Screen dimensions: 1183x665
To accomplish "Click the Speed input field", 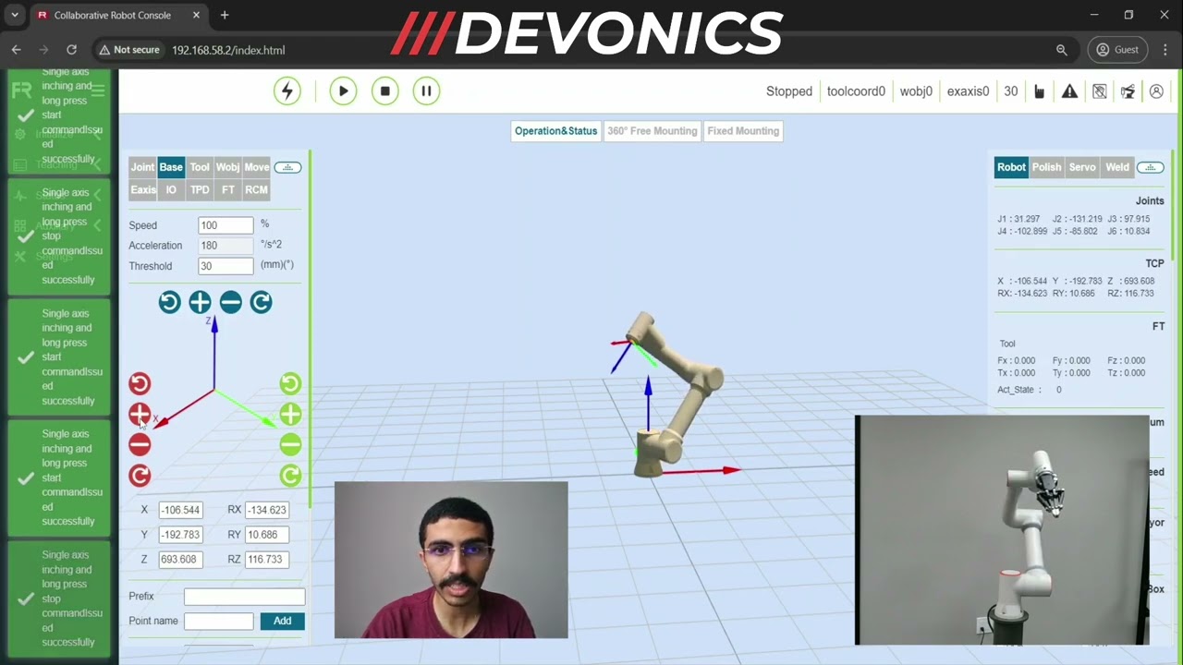I will [226, 225].
